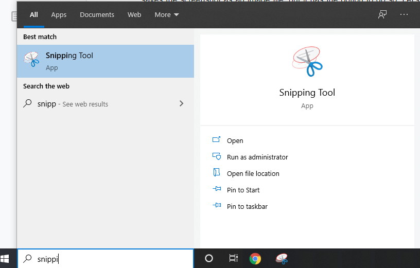Click the large Snipping Tool icon in preview pane
Viewport: 420px width, 268px height.
[307, 62]
